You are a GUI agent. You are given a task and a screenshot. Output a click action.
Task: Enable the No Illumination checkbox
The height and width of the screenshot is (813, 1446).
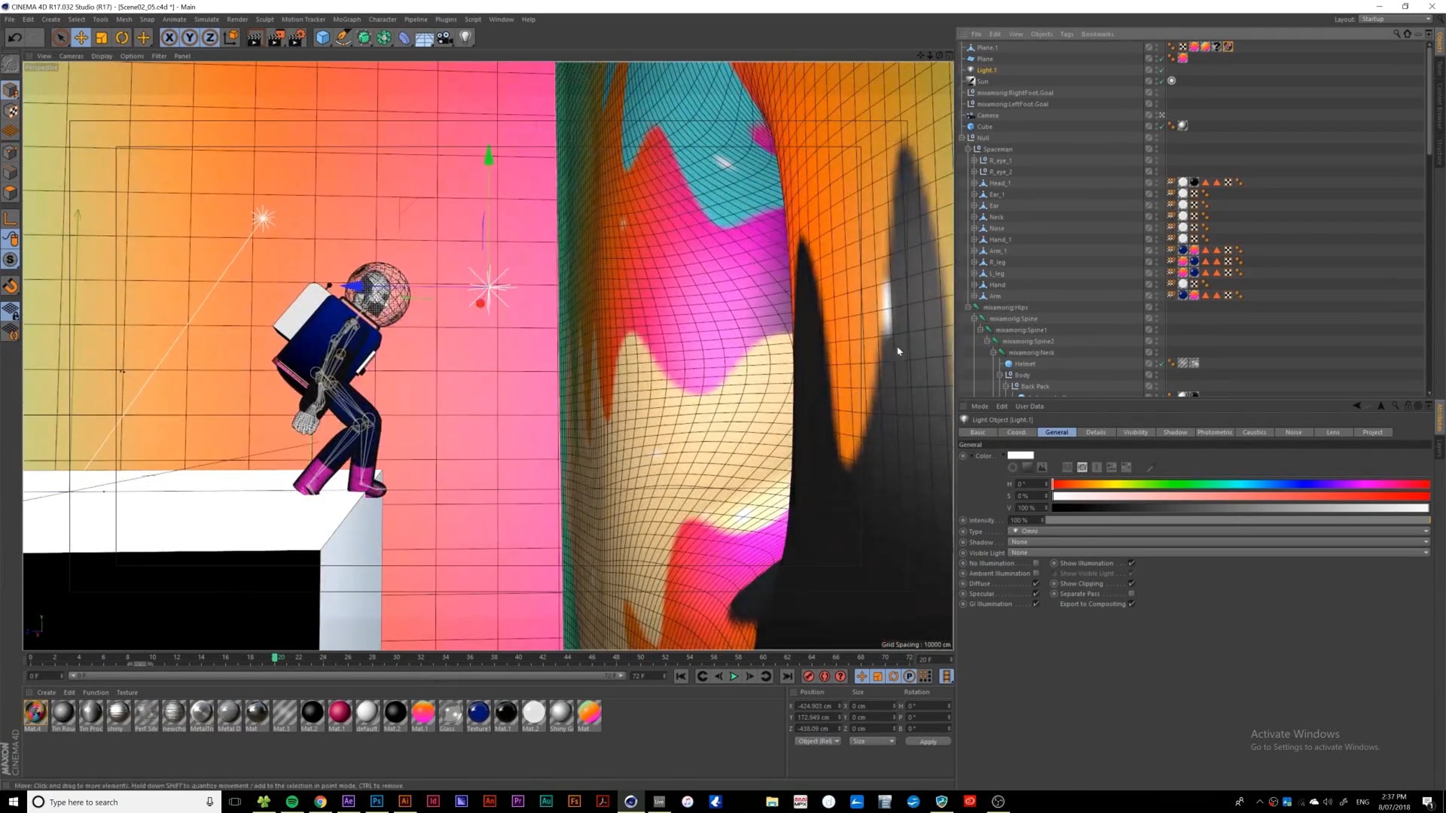tap(1036, 563)
